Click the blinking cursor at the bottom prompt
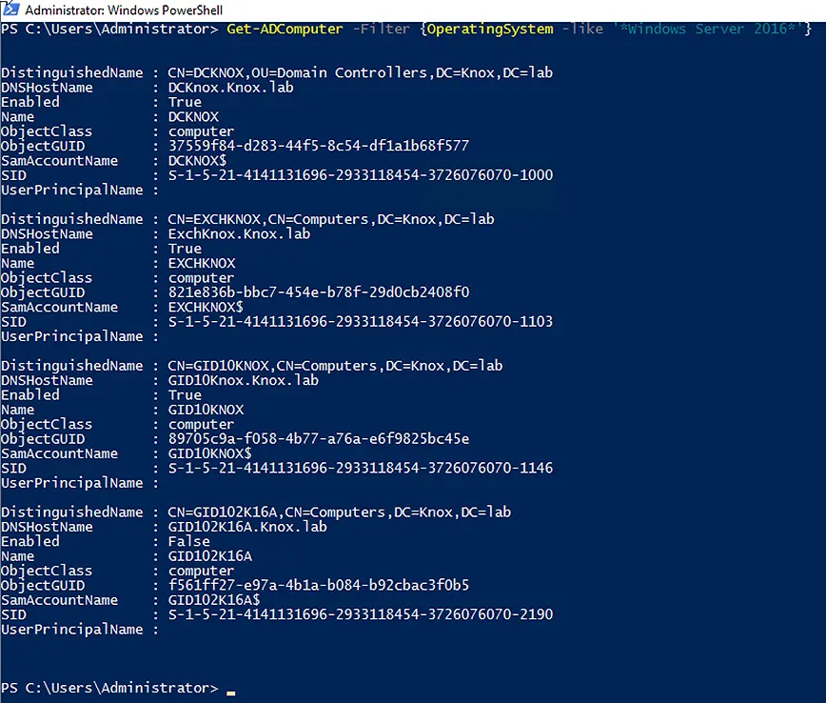This screenshot has width=826, height=703. point(230,693)
